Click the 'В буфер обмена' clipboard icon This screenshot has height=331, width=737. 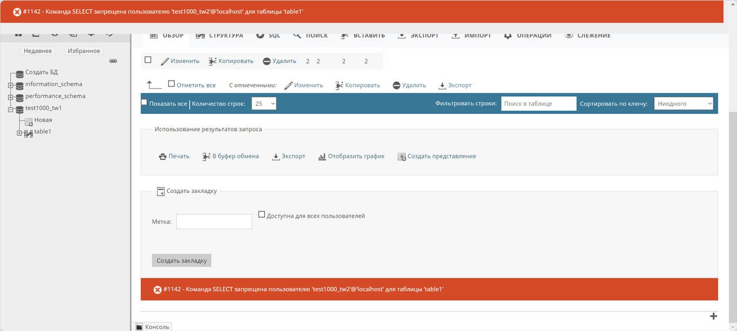pyautogui.click(x=207, y=156)
